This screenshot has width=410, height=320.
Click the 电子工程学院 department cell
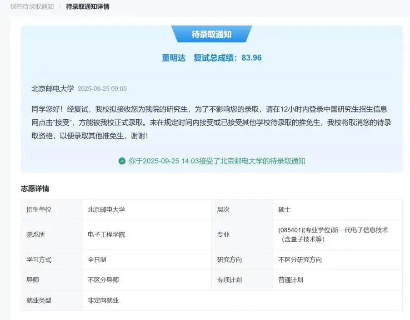tap(106, 235)
